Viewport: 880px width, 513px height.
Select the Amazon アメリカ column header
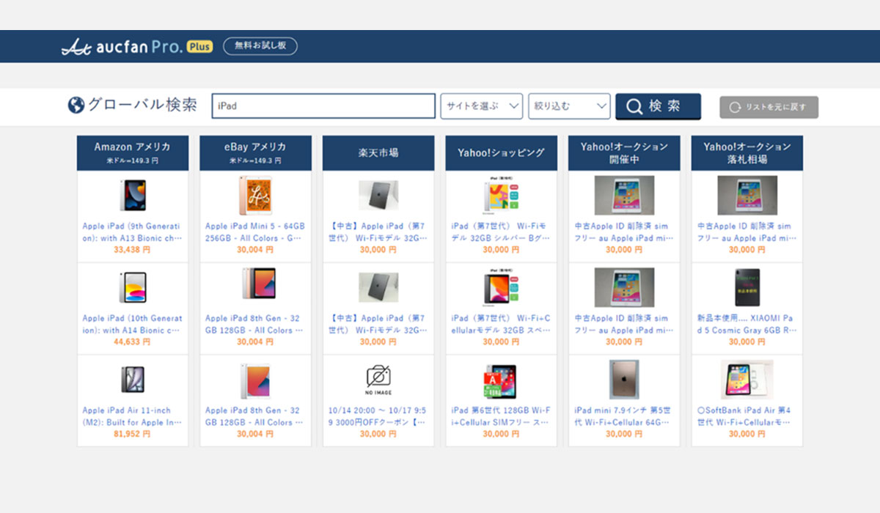point(133,152)
